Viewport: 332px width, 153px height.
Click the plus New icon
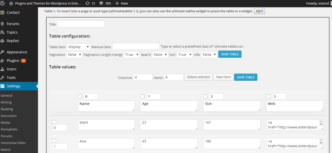pyautogui.click(x=117, y=3)
